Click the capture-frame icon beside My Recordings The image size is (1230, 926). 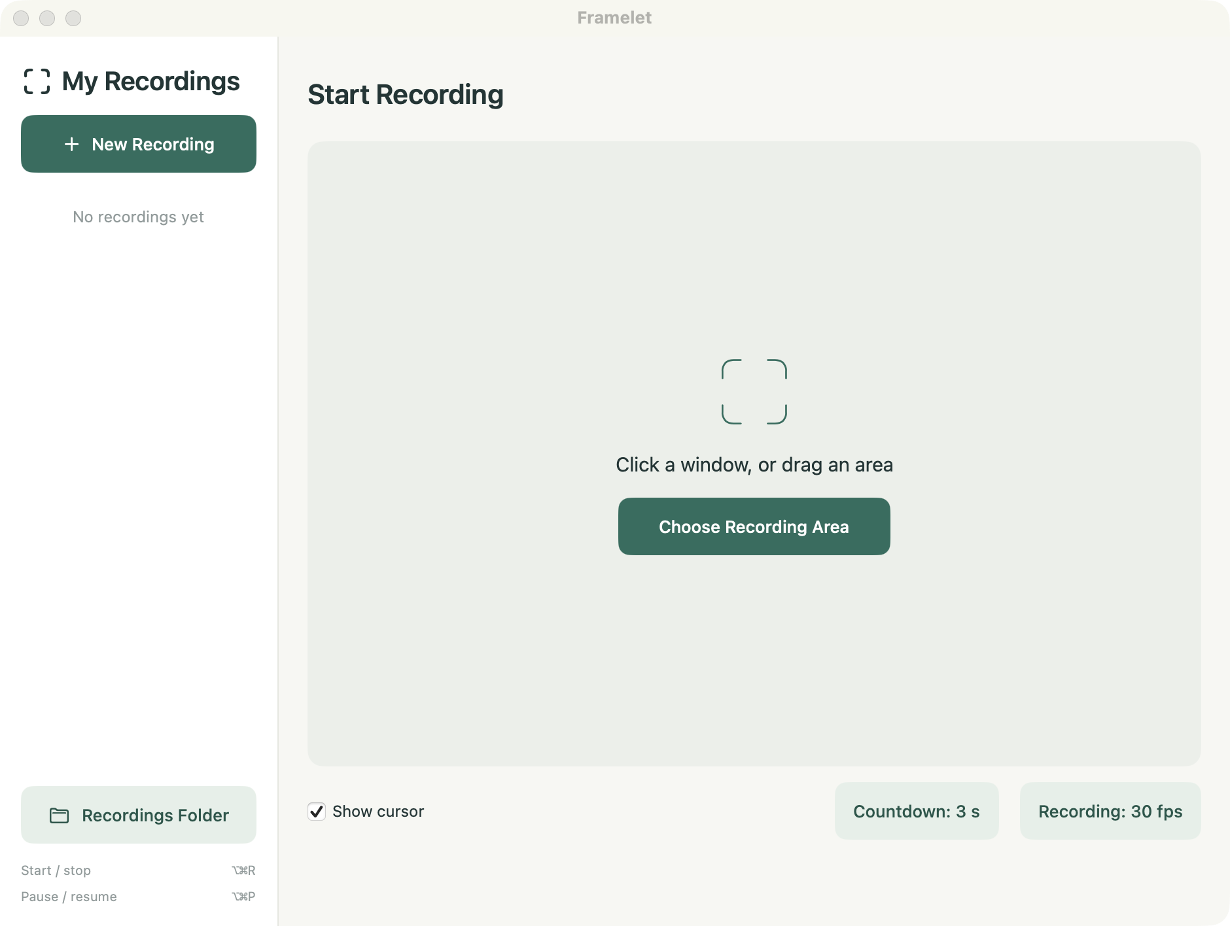coord(37,82)
